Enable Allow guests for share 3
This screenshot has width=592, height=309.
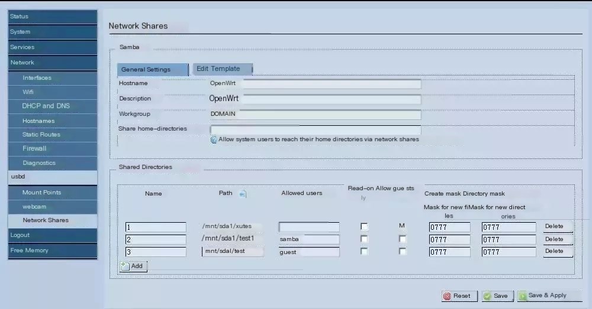[403, 251]
